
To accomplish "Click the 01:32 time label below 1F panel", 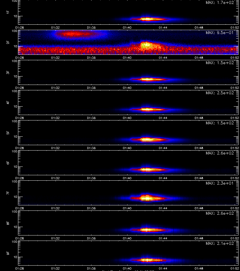I will 55,28.
